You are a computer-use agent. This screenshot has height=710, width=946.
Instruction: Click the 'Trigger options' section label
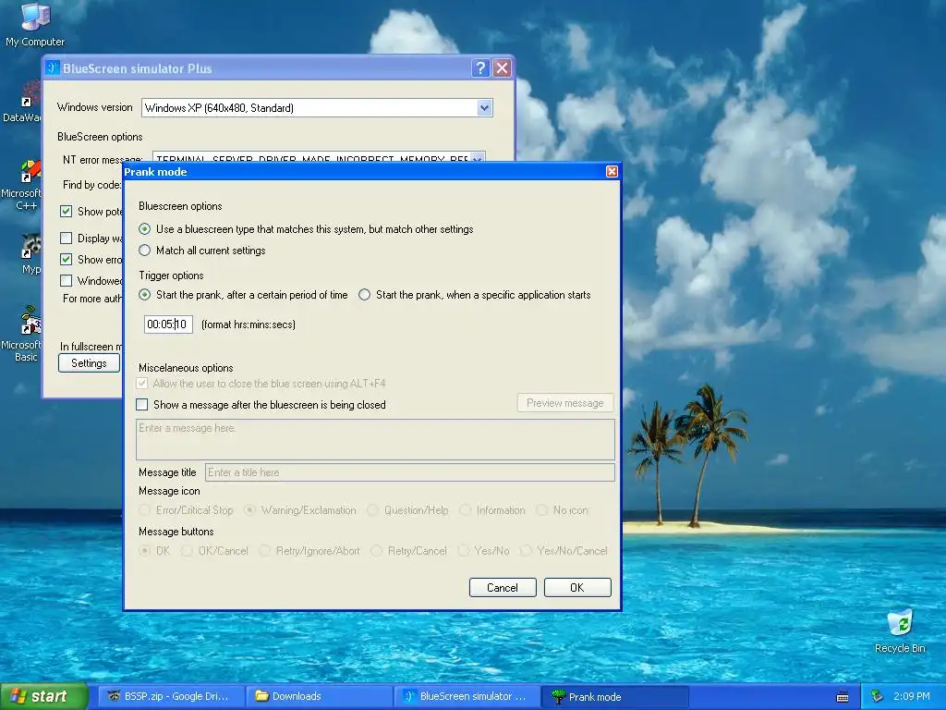pos(171,275)
